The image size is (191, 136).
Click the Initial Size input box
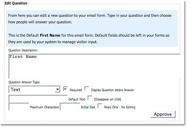pyautogui.click(x=70, y=107)
